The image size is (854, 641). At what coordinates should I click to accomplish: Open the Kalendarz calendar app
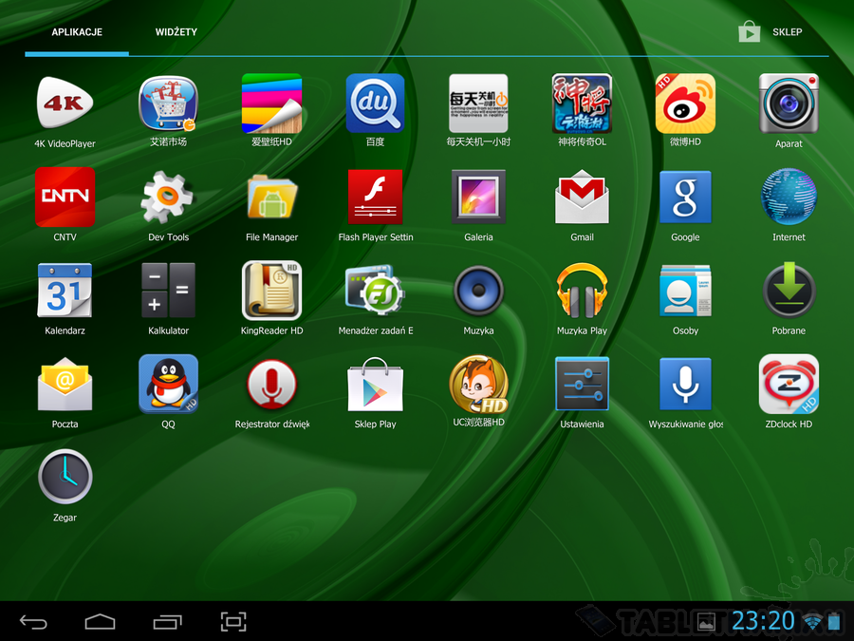pyautogui.click(x=65, y=291)
